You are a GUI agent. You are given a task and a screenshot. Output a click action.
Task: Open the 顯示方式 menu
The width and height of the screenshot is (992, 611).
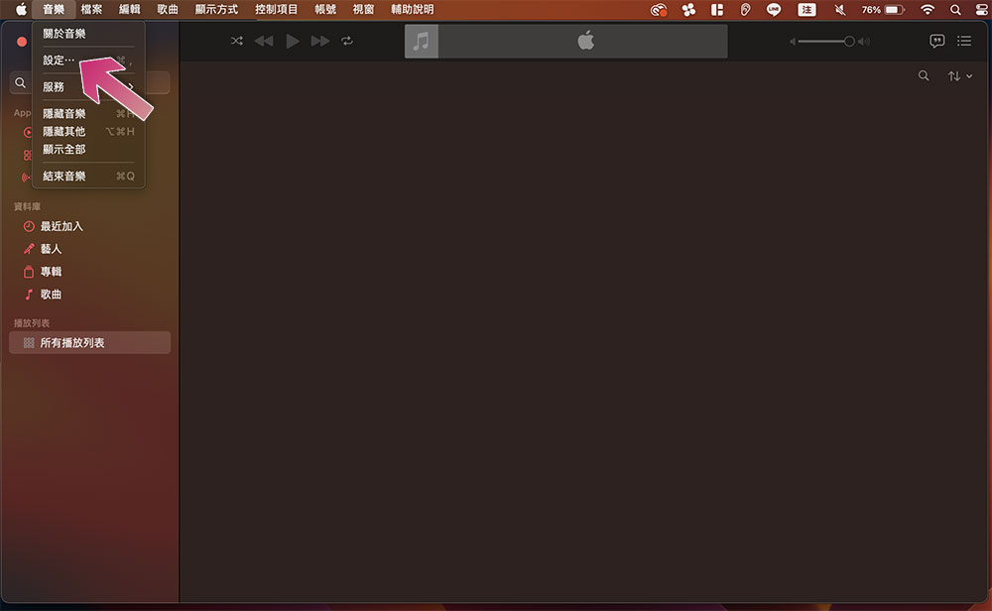coord(216,10)
